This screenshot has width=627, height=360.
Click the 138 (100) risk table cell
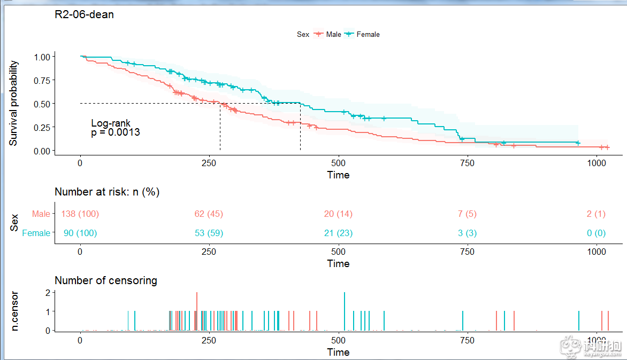[80, 214]
